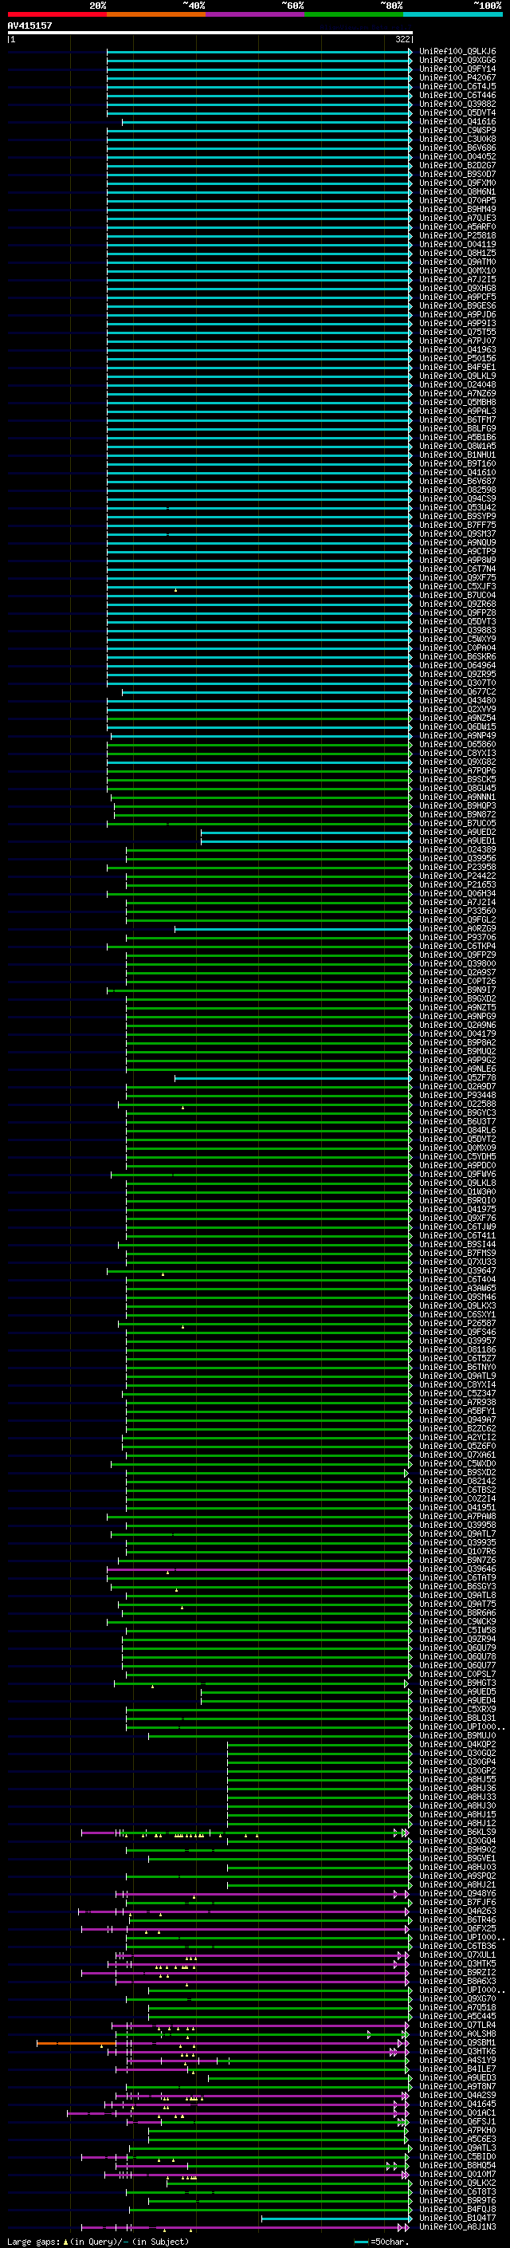The height and width of the screenshot is (2248, 510).
Task: Click the white query sequence bar
Action: pos(210,32)
